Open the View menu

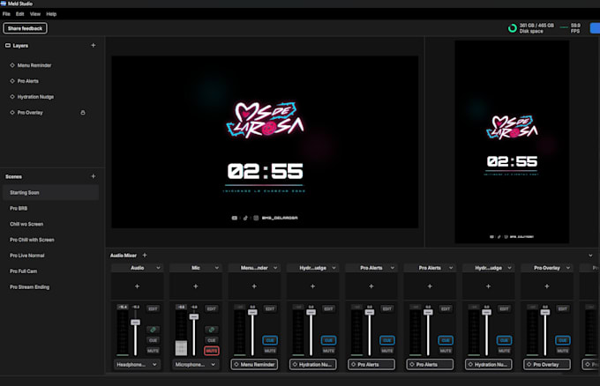(x=35, y=14)
